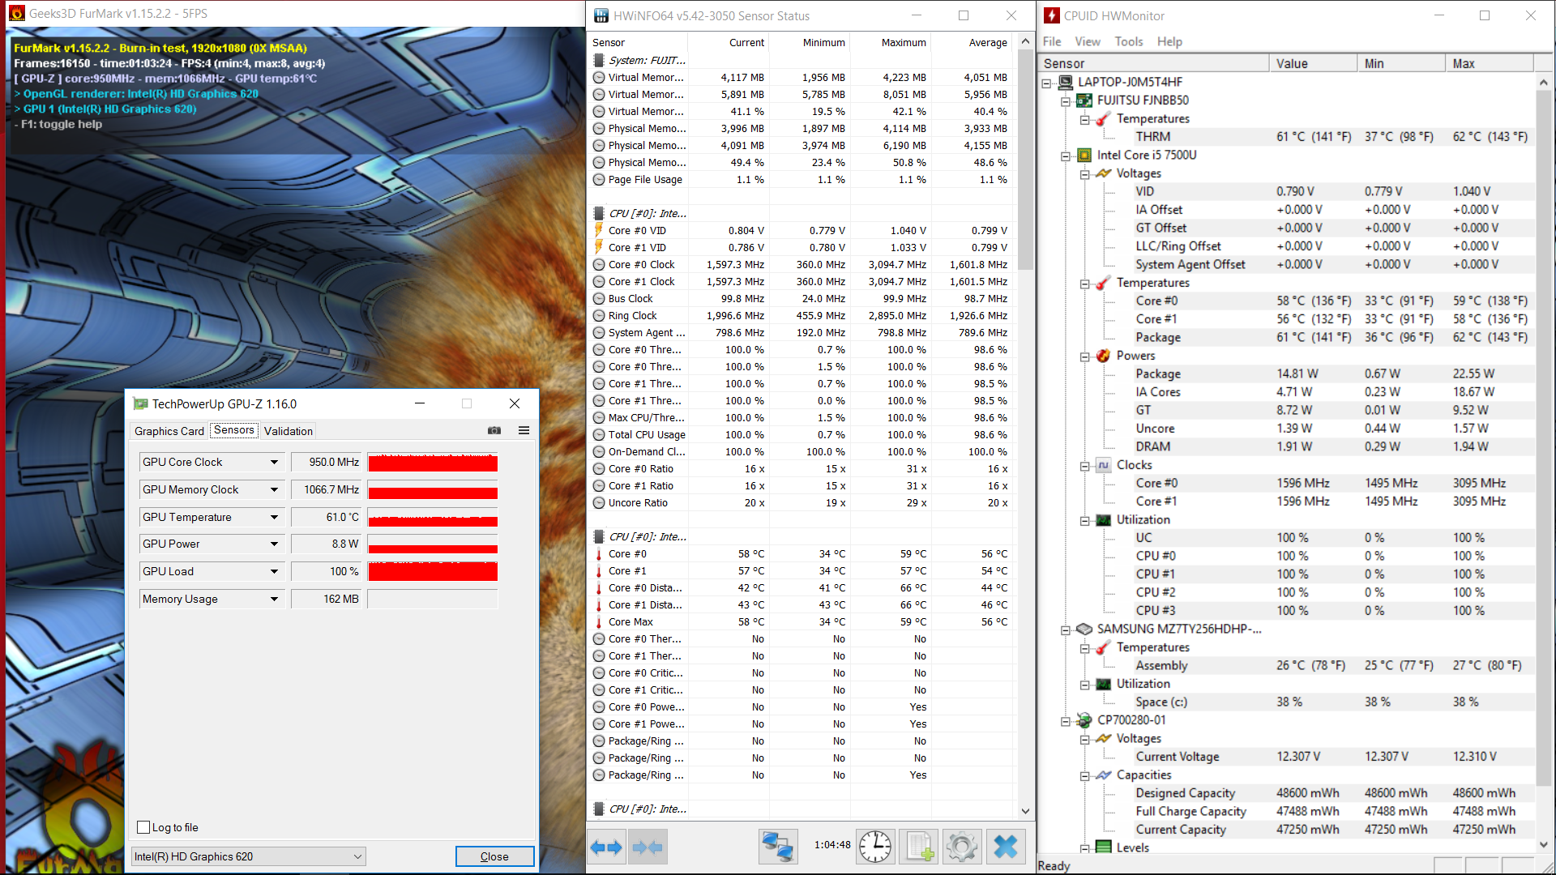Click HWiNFO expand columns arrows icon
Image resolution: width=1556 pixels, height=875 pixels.
click(606, 847)
